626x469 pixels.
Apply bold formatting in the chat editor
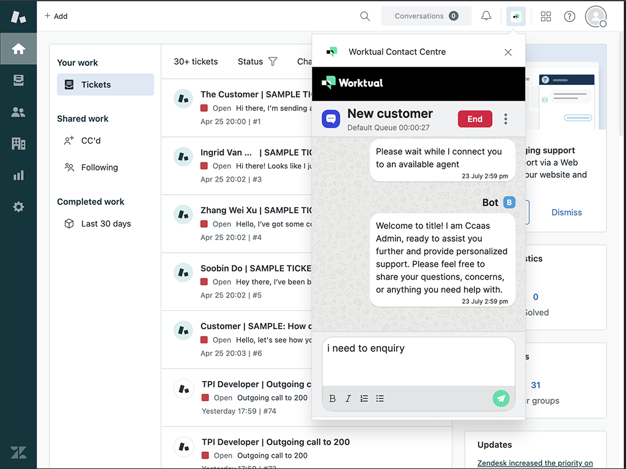click(332, 398)
